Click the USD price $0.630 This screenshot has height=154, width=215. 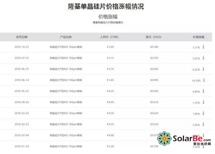click(154, 124)
